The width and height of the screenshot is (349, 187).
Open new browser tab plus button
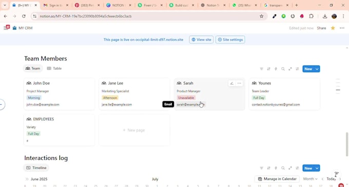point(297,5)
